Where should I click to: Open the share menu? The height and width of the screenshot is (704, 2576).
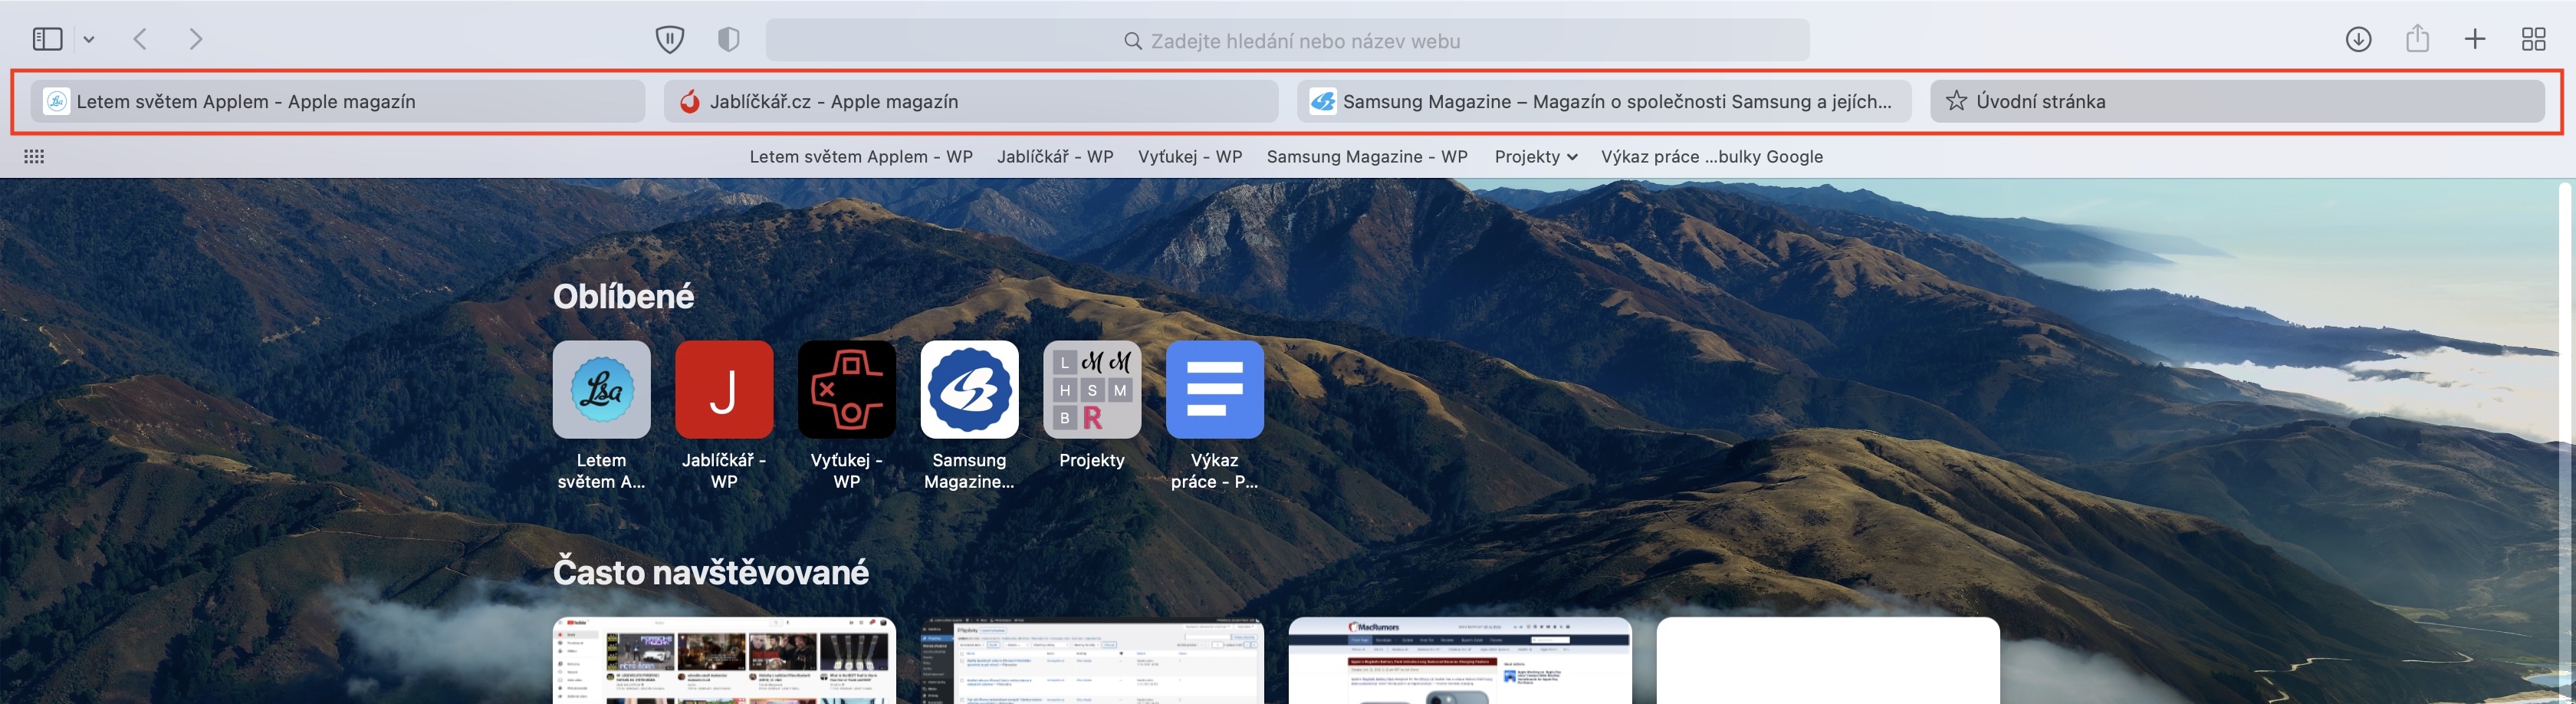point(2417,39)
